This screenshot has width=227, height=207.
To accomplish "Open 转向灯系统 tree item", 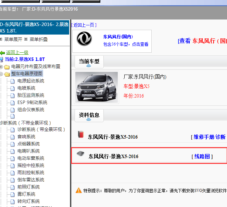I will [x=28, y=201].
